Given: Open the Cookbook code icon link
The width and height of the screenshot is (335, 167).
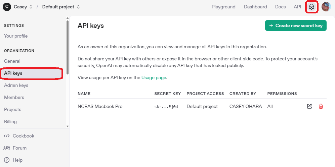Looking at the screenshot, I should tap(7, 136).
